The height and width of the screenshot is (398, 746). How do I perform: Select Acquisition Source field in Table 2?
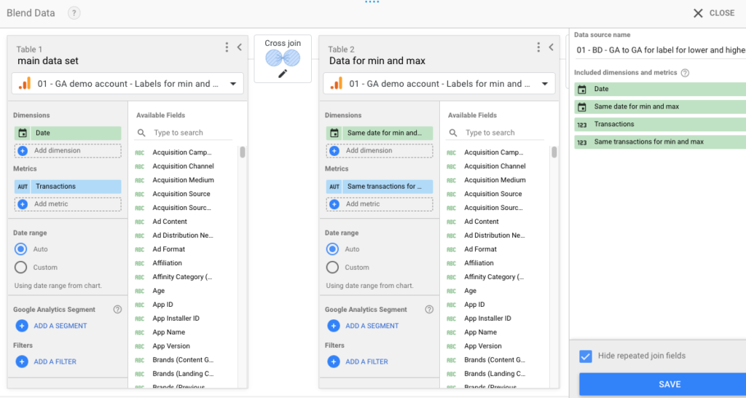click(x=493, y=194)
